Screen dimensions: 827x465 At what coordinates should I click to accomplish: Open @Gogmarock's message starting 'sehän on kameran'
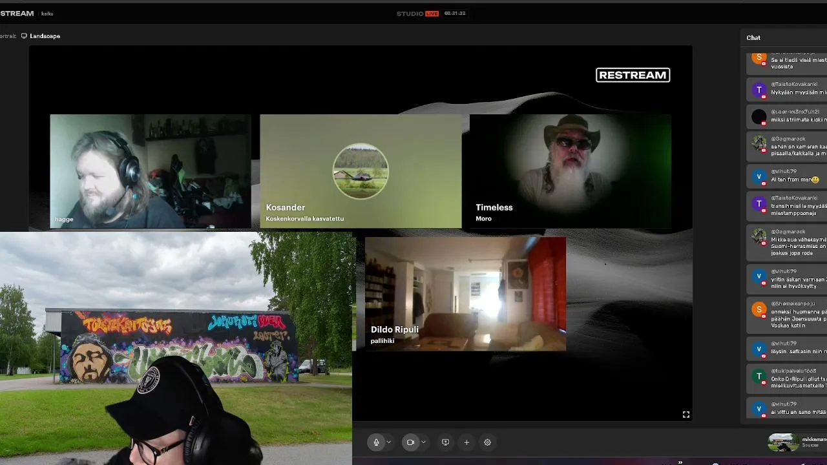tap(787, 146)
